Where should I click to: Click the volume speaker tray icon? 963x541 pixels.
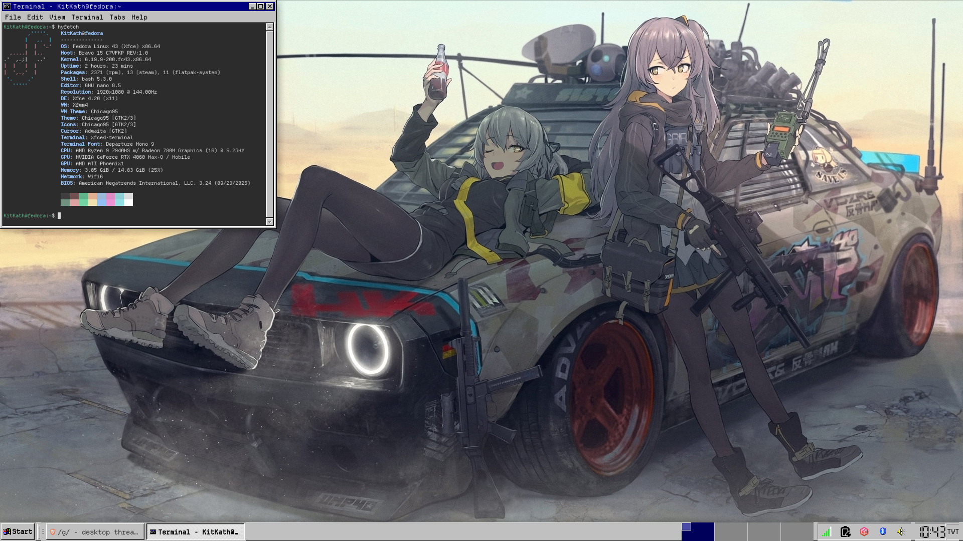pyautogui.click(x=901, y=531)
